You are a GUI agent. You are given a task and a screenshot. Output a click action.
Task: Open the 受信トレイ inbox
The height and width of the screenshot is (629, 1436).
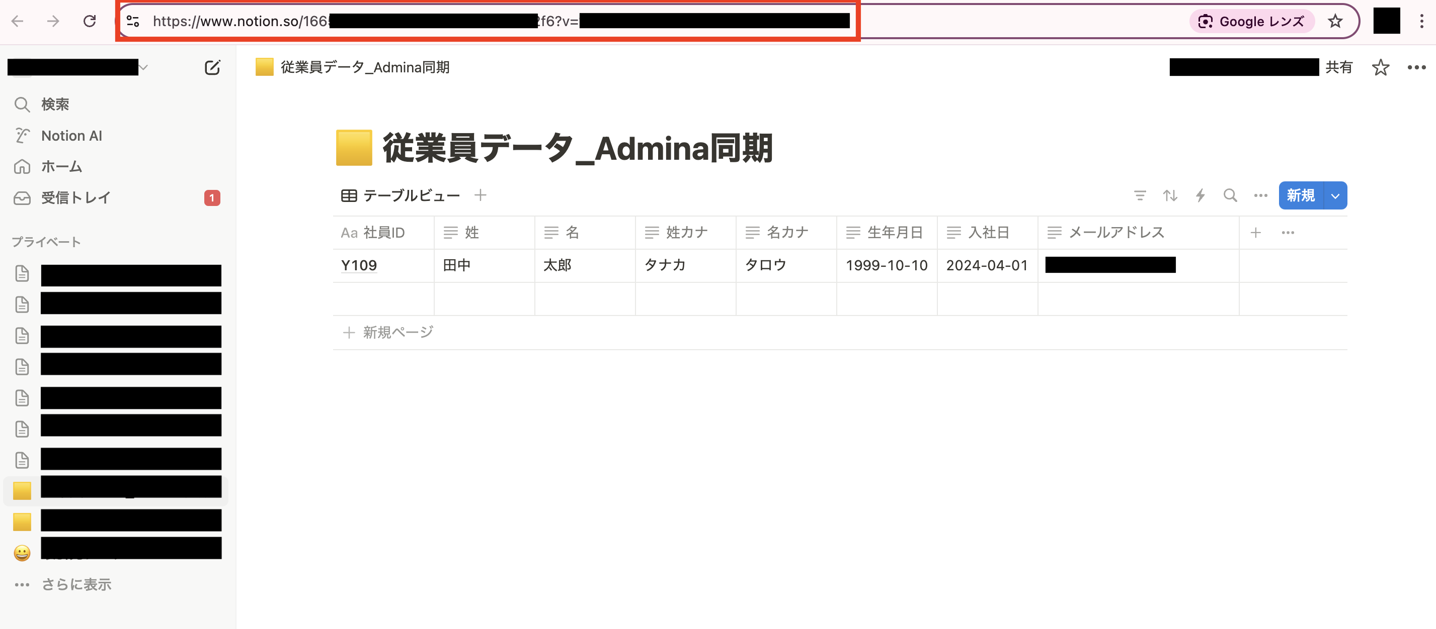pyautogui.click(x=76, y=197)
